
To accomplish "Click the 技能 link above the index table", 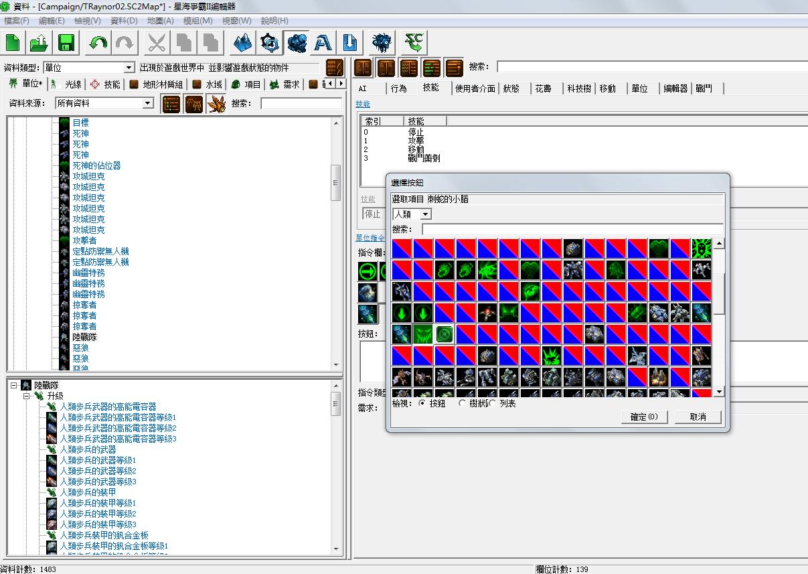I will coord(363,104).
